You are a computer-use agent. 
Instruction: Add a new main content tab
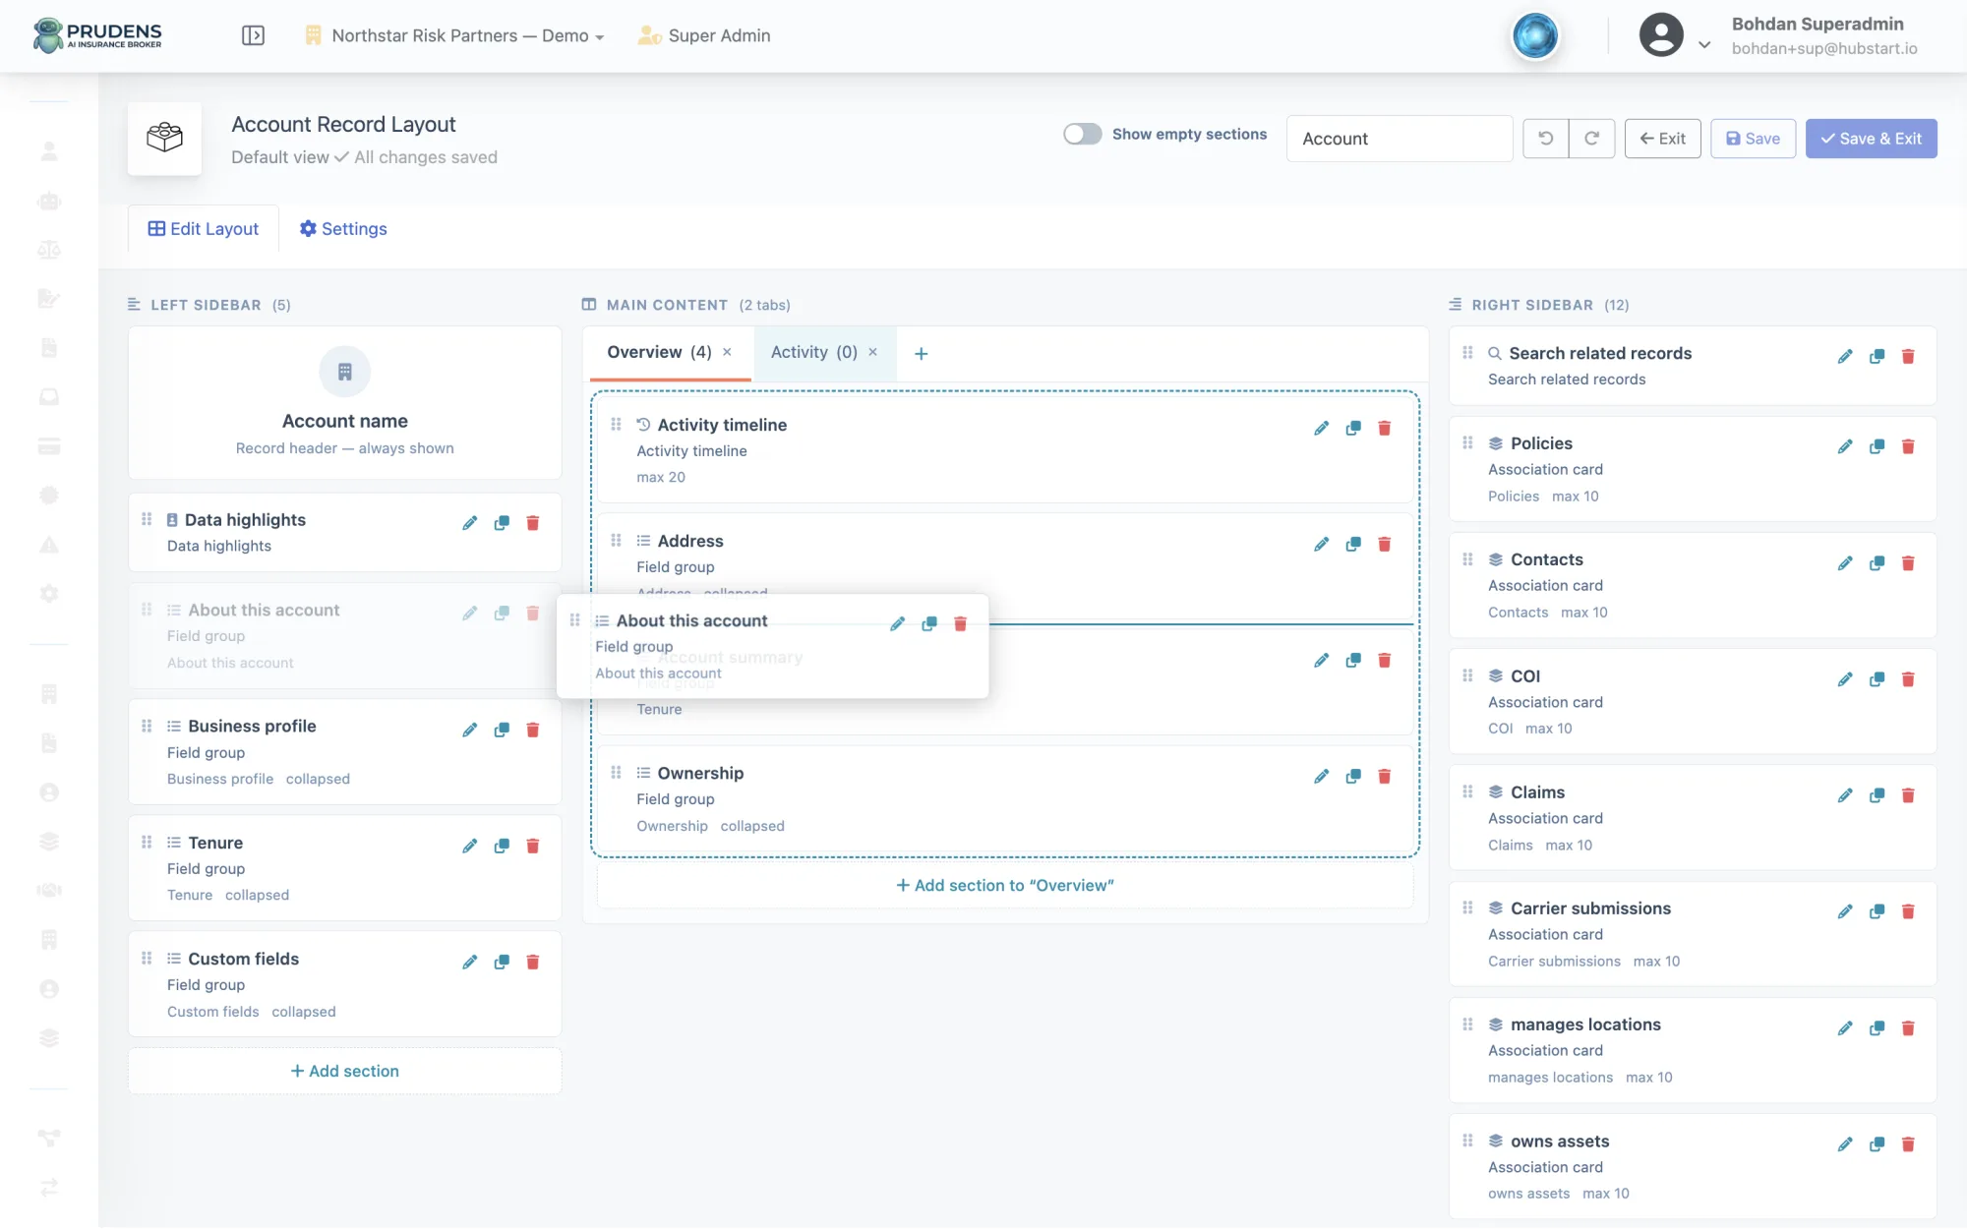click(921, 354)
